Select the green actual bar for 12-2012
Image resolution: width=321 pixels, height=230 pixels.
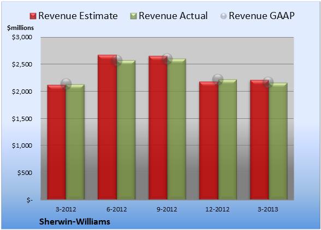228,140
